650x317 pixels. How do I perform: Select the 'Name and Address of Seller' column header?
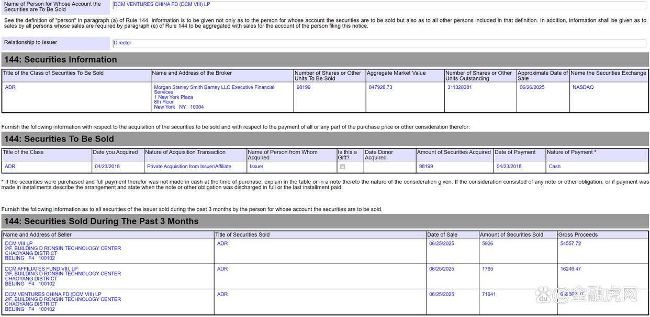[x=37, y=235]
